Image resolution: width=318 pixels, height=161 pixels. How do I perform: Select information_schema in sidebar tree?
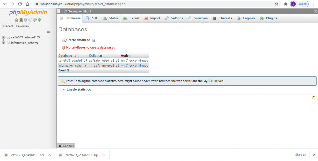[25, 43]
